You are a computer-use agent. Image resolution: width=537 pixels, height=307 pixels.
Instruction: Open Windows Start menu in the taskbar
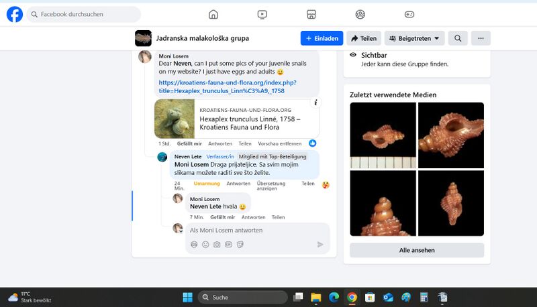[x=187, y=297]
